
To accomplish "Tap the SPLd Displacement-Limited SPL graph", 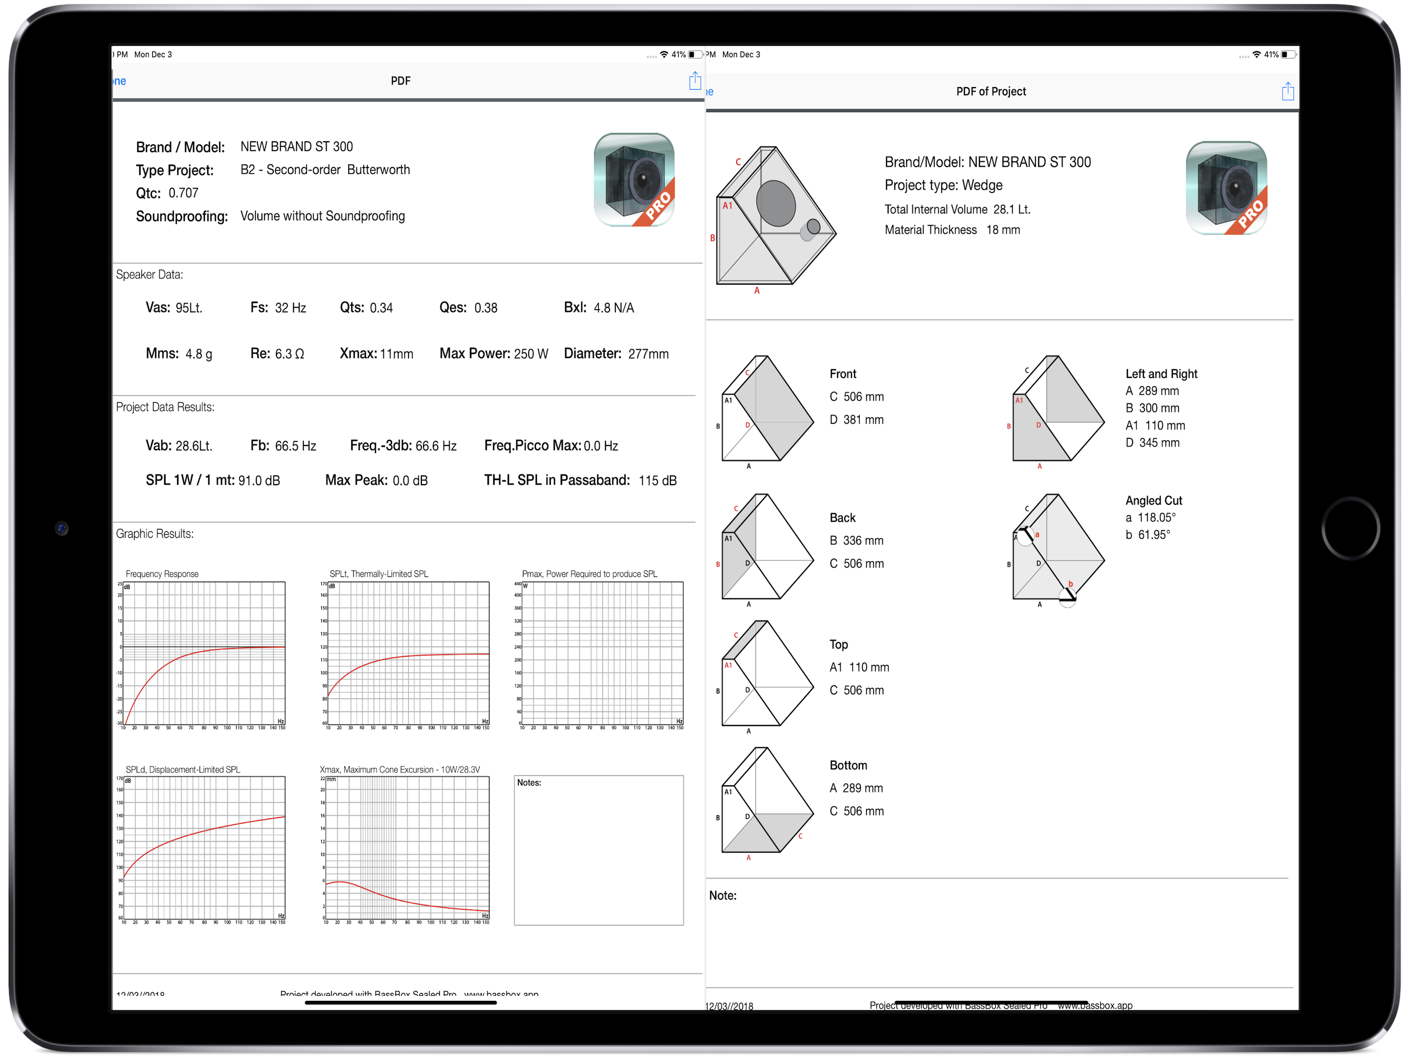I will (201, 846).
